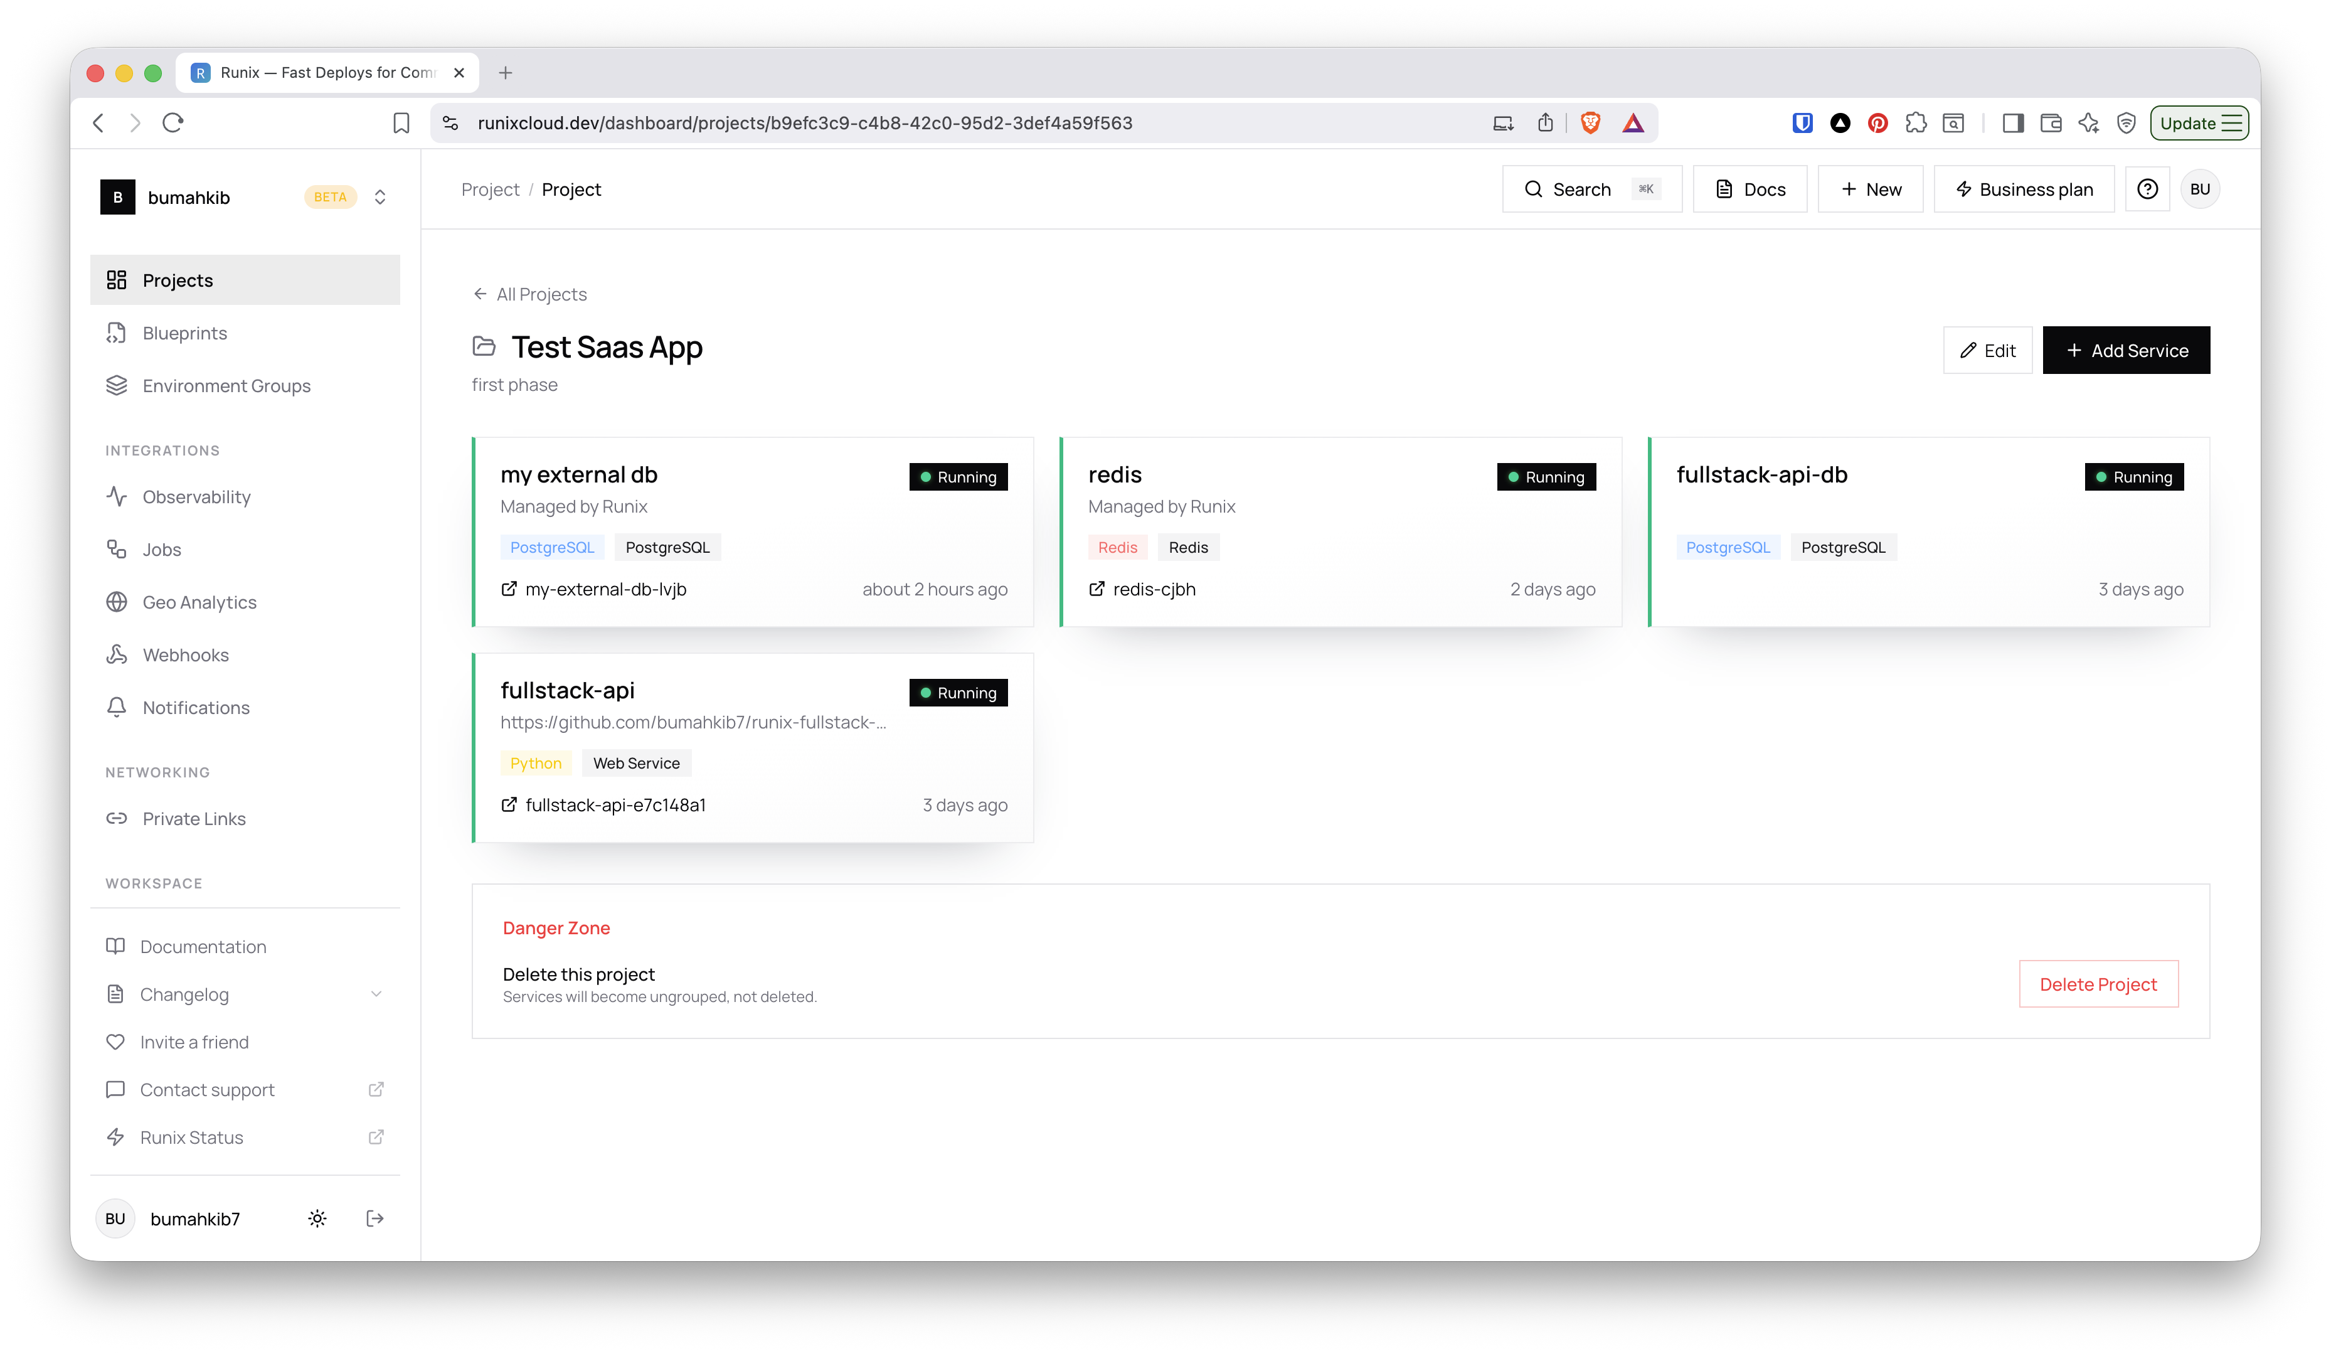The image size is (2331, 1354).
Task: Open Environment Groups in the sidebar
Action: click(226, 385)
